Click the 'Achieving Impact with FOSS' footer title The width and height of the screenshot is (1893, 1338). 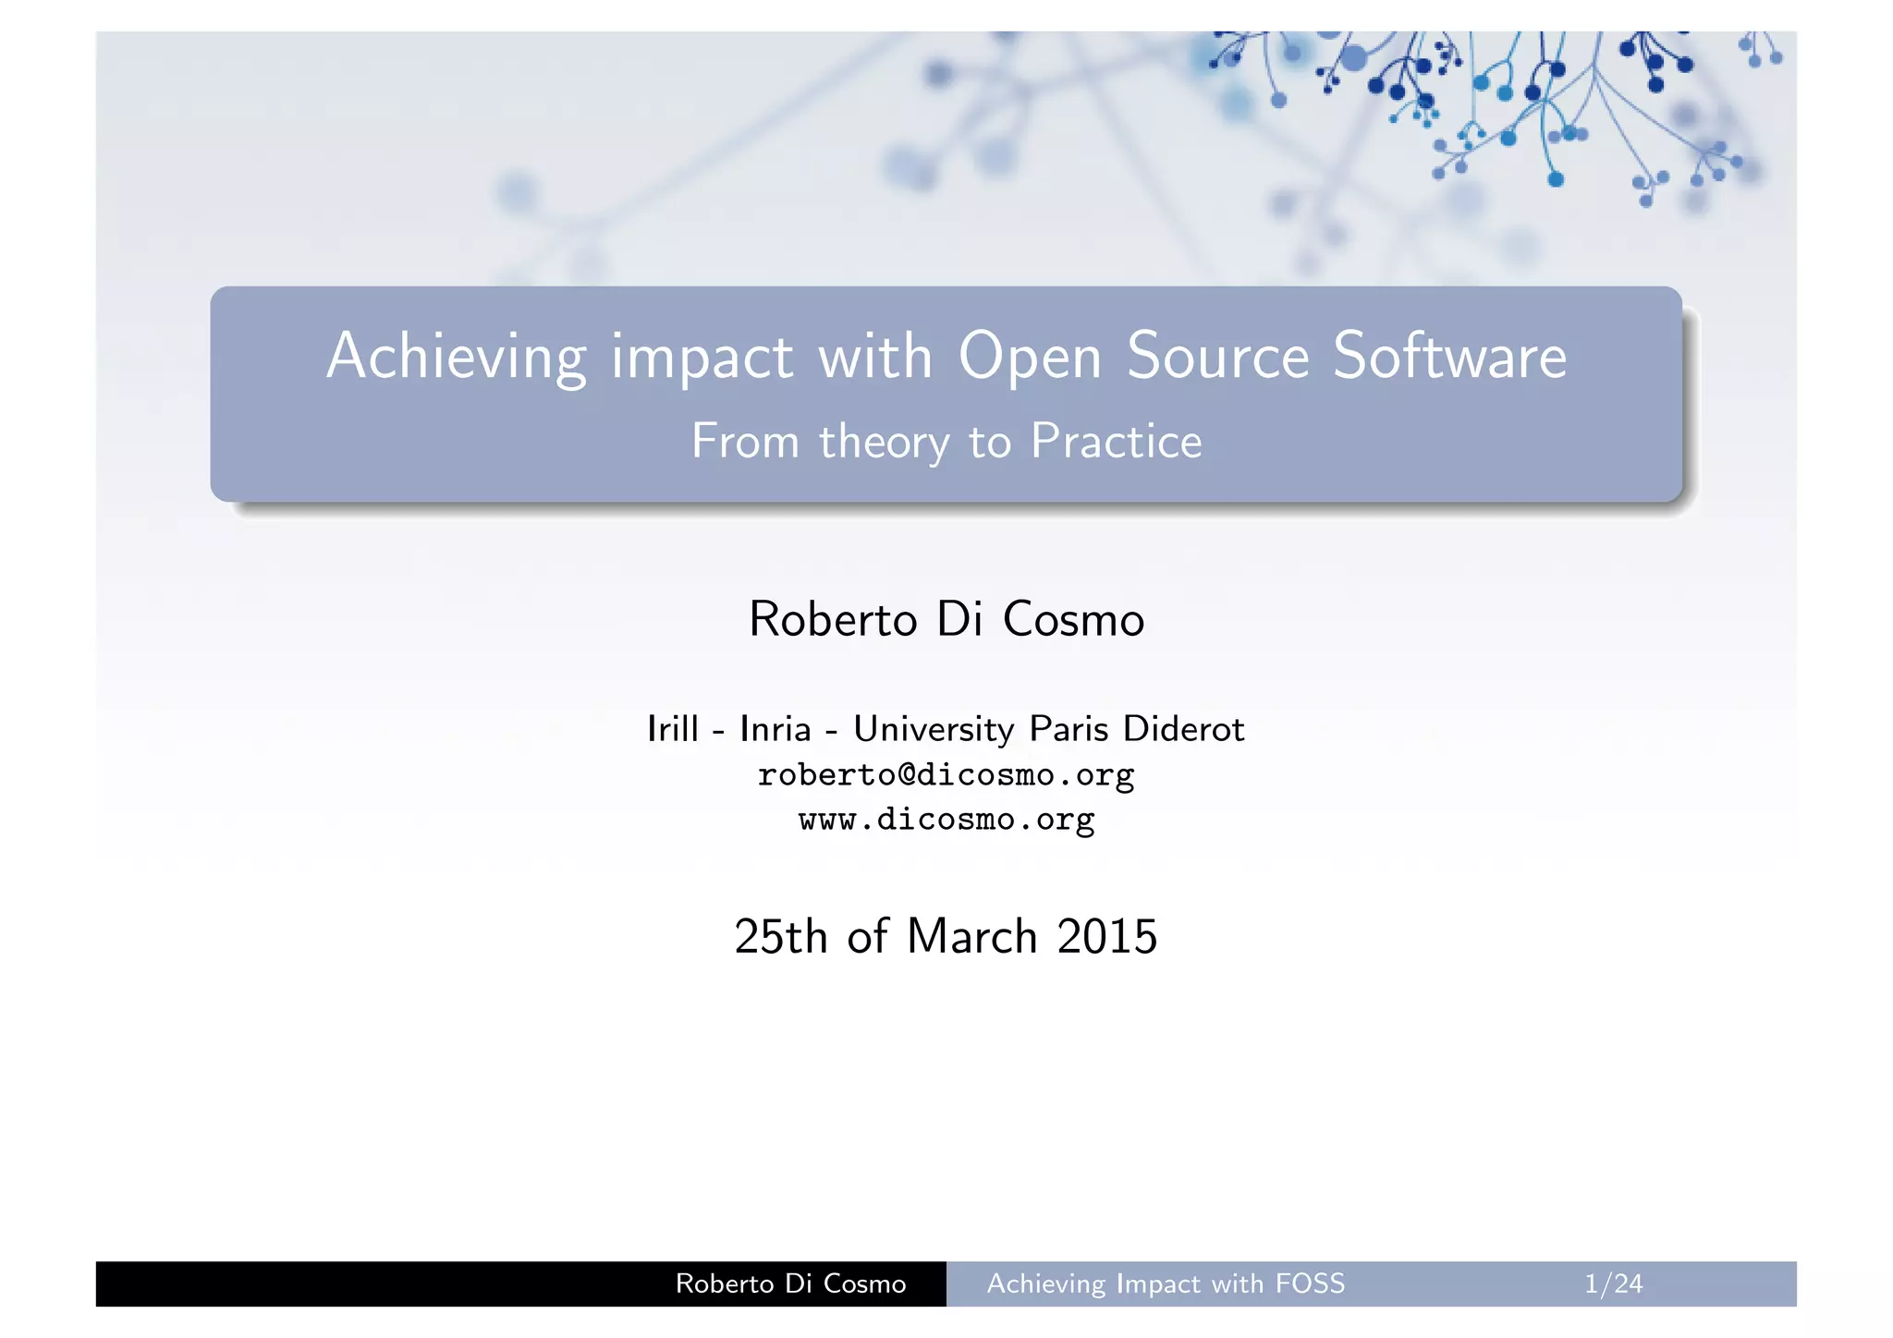pos(1166,1283)
